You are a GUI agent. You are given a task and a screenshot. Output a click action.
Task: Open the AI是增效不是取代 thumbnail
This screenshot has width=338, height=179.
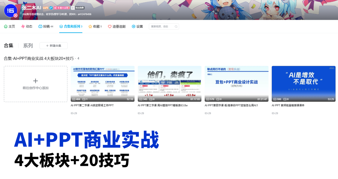(304, 84)
